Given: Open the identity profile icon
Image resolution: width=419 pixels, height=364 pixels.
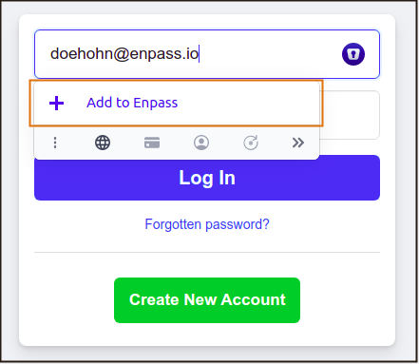Looking at the screenshot, I should click(x=201, y=143).
